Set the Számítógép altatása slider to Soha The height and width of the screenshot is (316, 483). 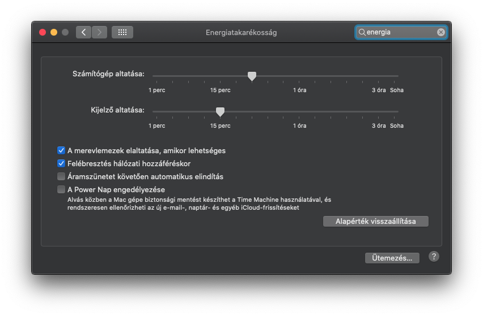pyautogui.click(x=395, y=76)
